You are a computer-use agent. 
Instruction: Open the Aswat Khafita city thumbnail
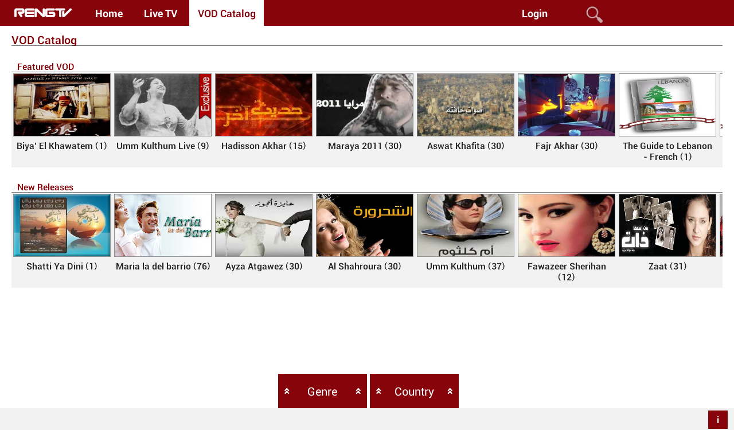click(466, 105)
